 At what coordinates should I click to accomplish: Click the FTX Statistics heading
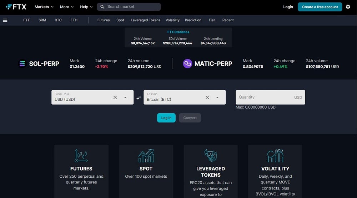click(178, 32)
